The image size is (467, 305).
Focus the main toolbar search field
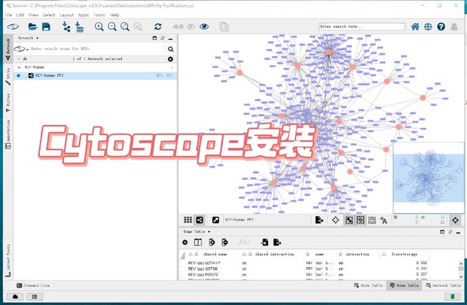[362, 26]
